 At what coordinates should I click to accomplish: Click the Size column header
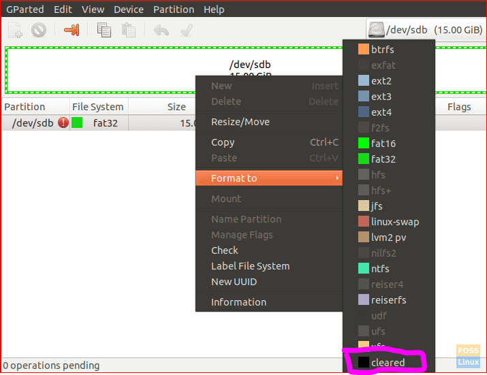coord(162,106)
